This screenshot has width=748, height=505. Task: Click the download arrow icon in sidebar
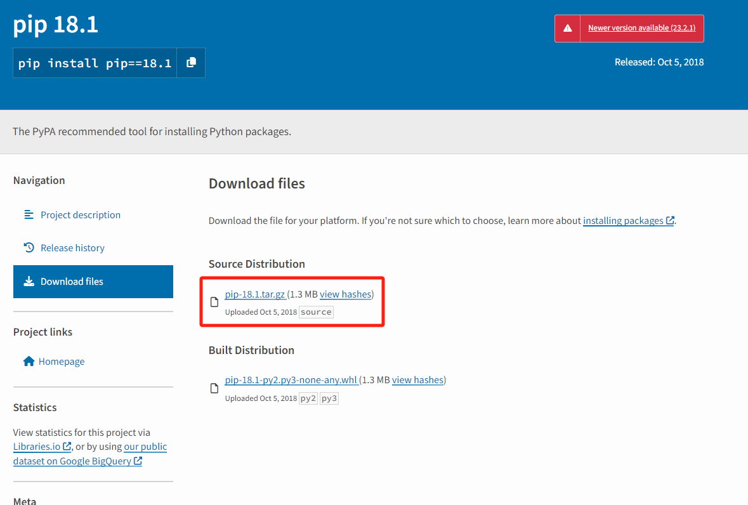tap(29, 281)
